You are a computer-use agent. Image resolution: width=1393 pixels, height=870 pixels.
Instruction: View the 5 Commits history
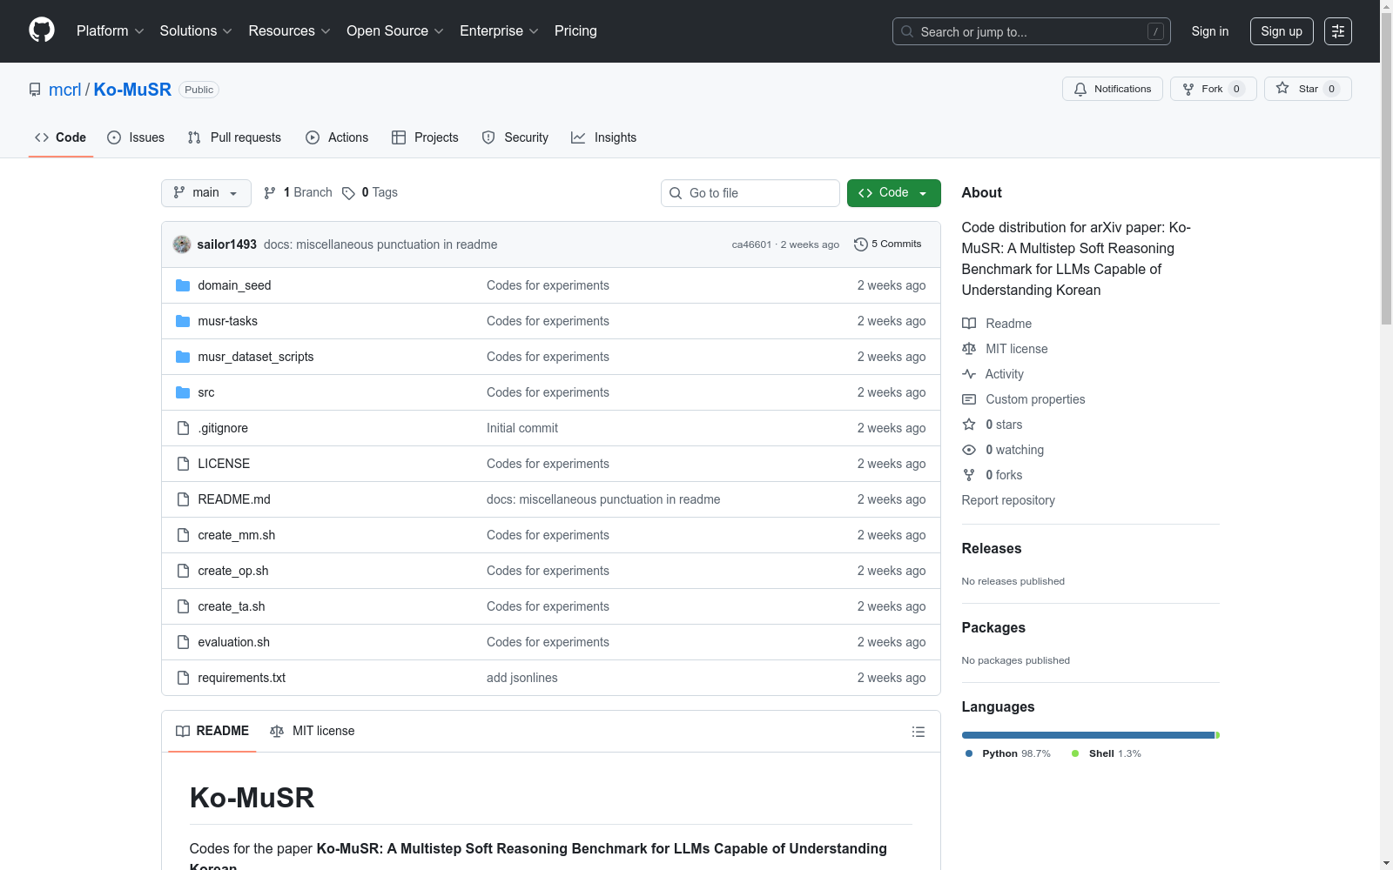click(887, 244)
